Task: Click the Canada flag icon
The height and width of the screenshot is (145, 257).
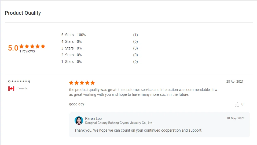Action: click(x=11, y=89)
